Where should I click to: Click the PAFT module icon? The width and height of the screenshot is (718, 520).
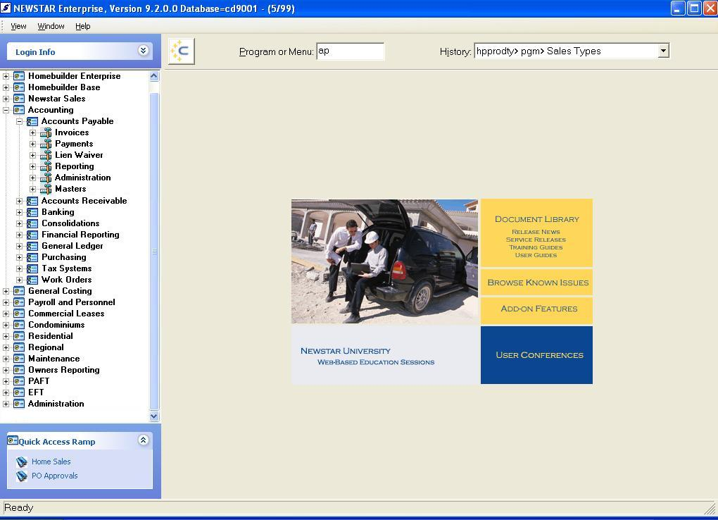click(19, 381)
